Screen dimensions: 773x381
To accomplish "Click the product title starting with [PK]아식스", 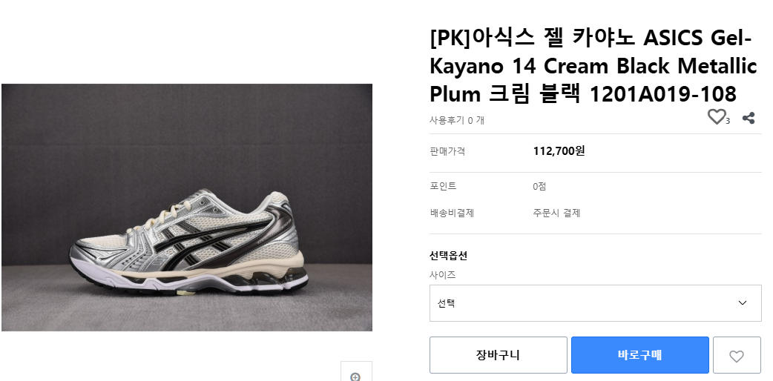I will coord(593,66).
